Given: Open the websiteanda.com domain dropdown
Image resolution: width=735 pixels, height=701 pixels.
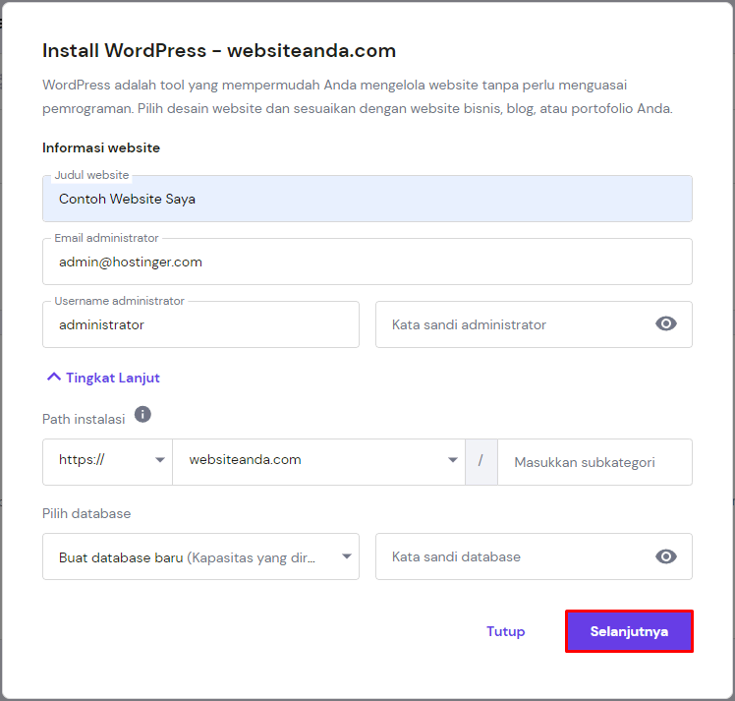Looking at the screenshot, I should coord(317,460).
